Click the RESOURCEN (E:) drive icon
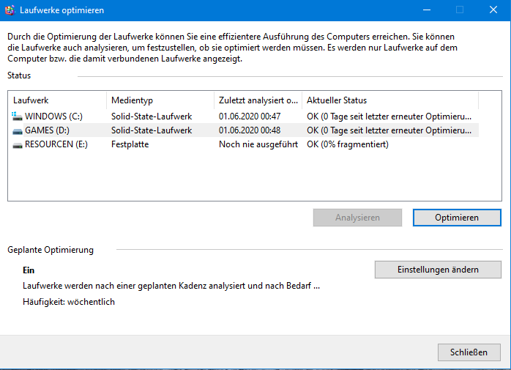Viewport: 511px width, 370px height. point(18,145)
